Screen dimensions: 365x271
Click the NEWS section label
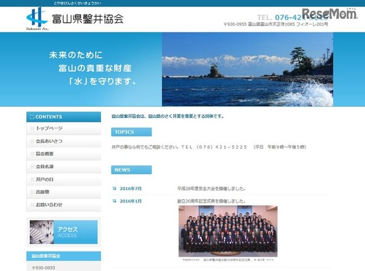[x=131, y=170]
